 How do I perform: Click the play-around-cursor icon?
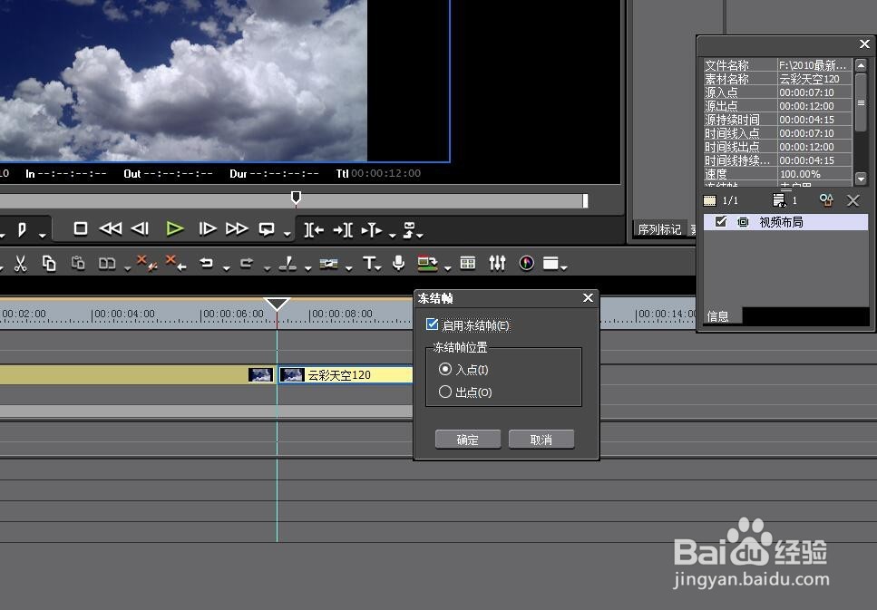pyautogui.click(x=371, y=230)
